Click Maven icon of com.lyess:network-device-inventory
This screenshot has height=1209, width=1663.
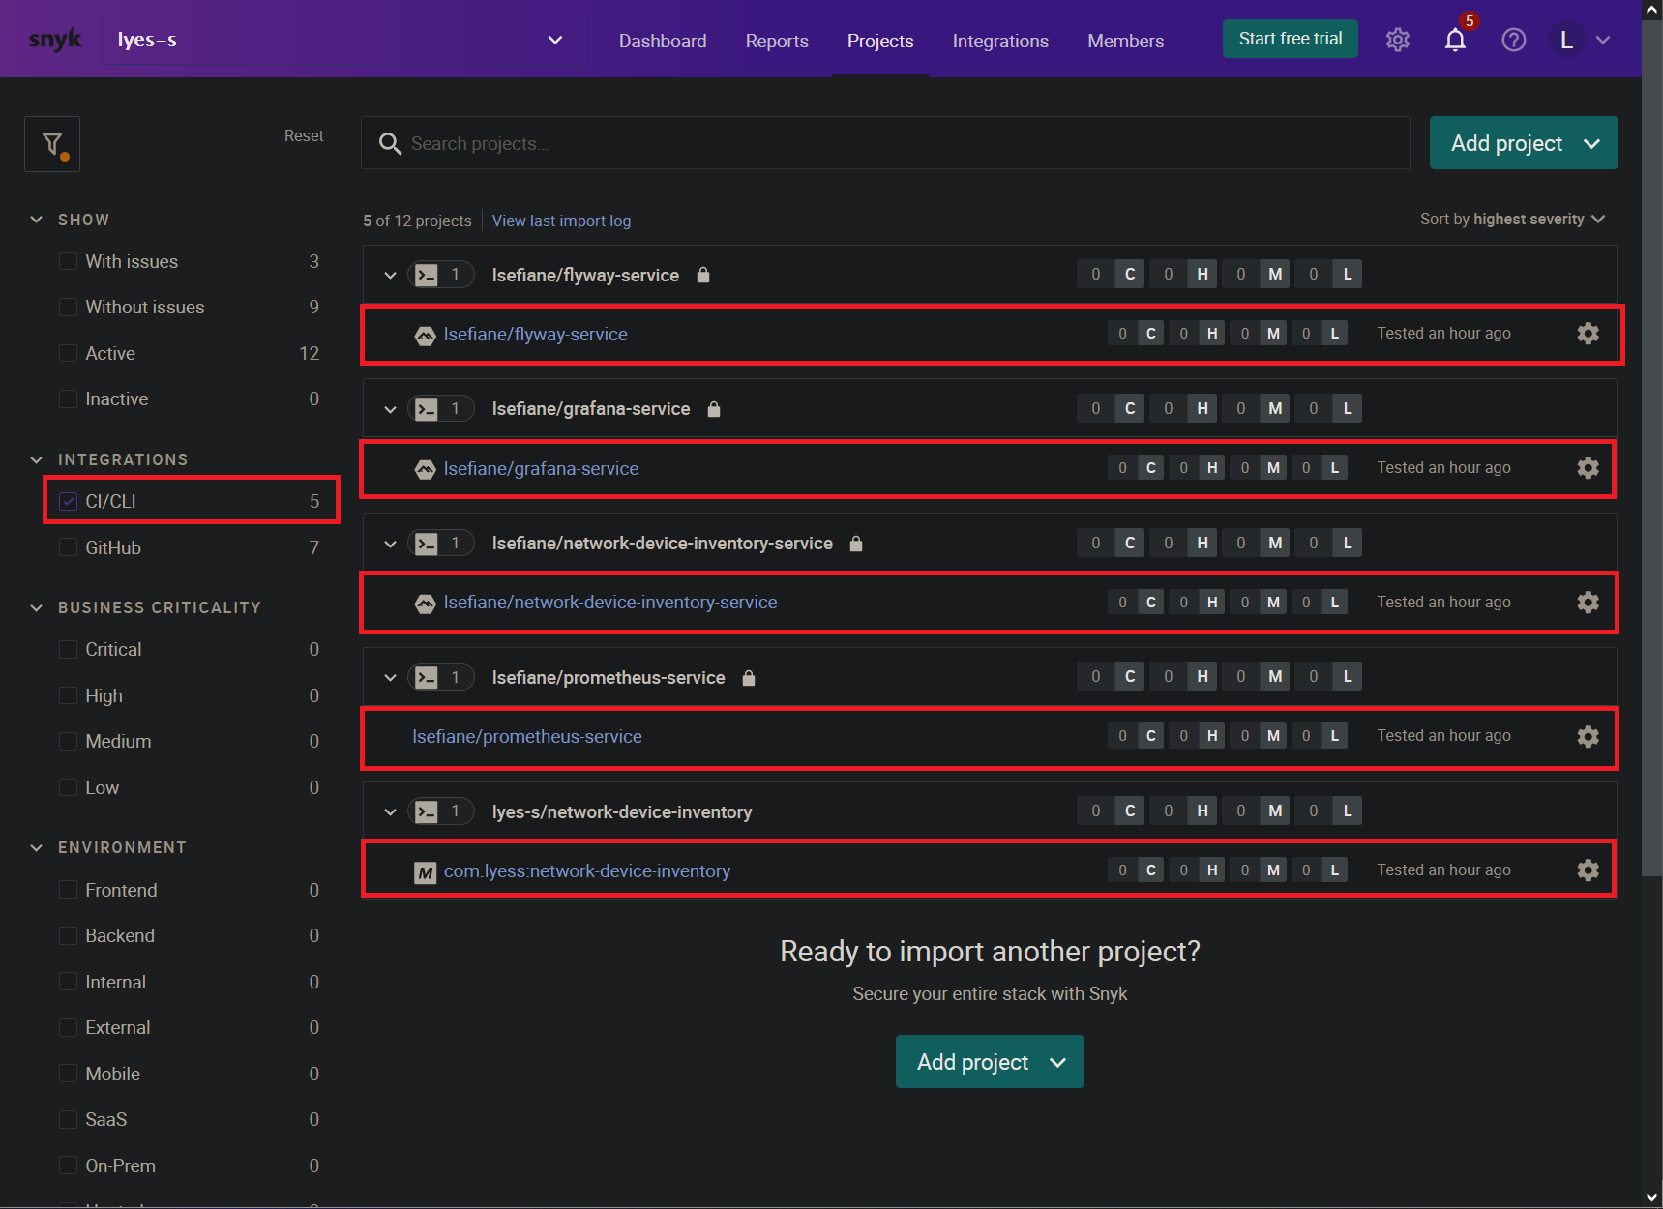425,873
